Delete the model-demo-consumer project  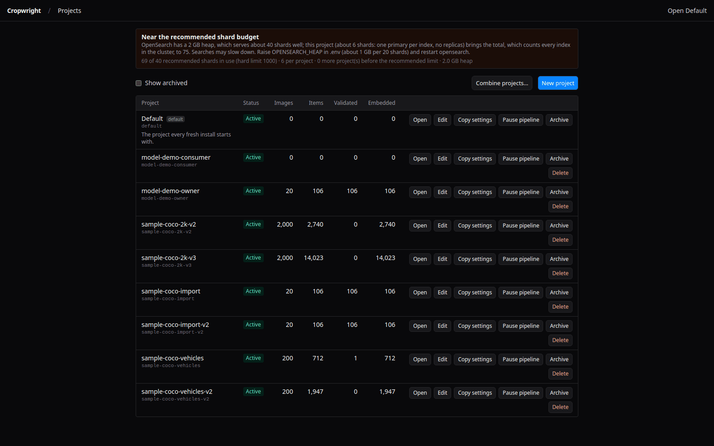560,173
